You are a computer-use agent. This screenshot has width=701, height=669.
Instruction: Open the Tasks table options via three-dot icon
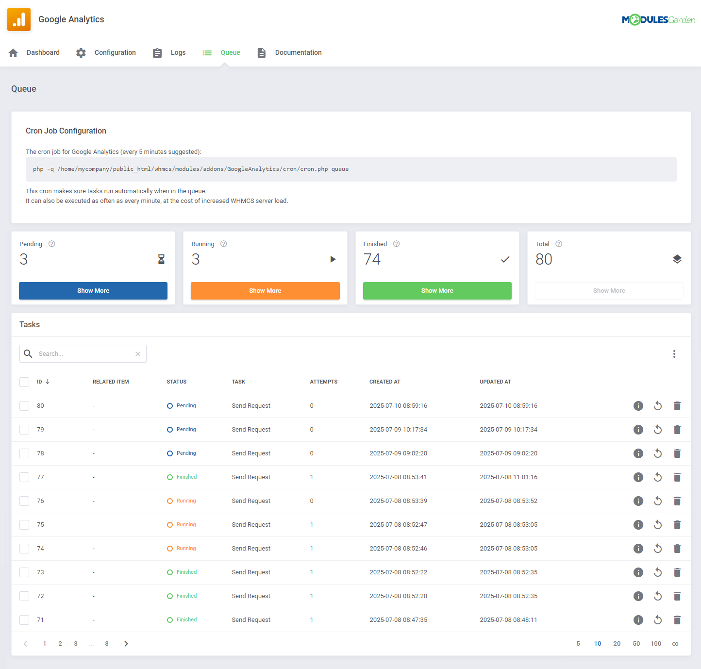point(674,354)
